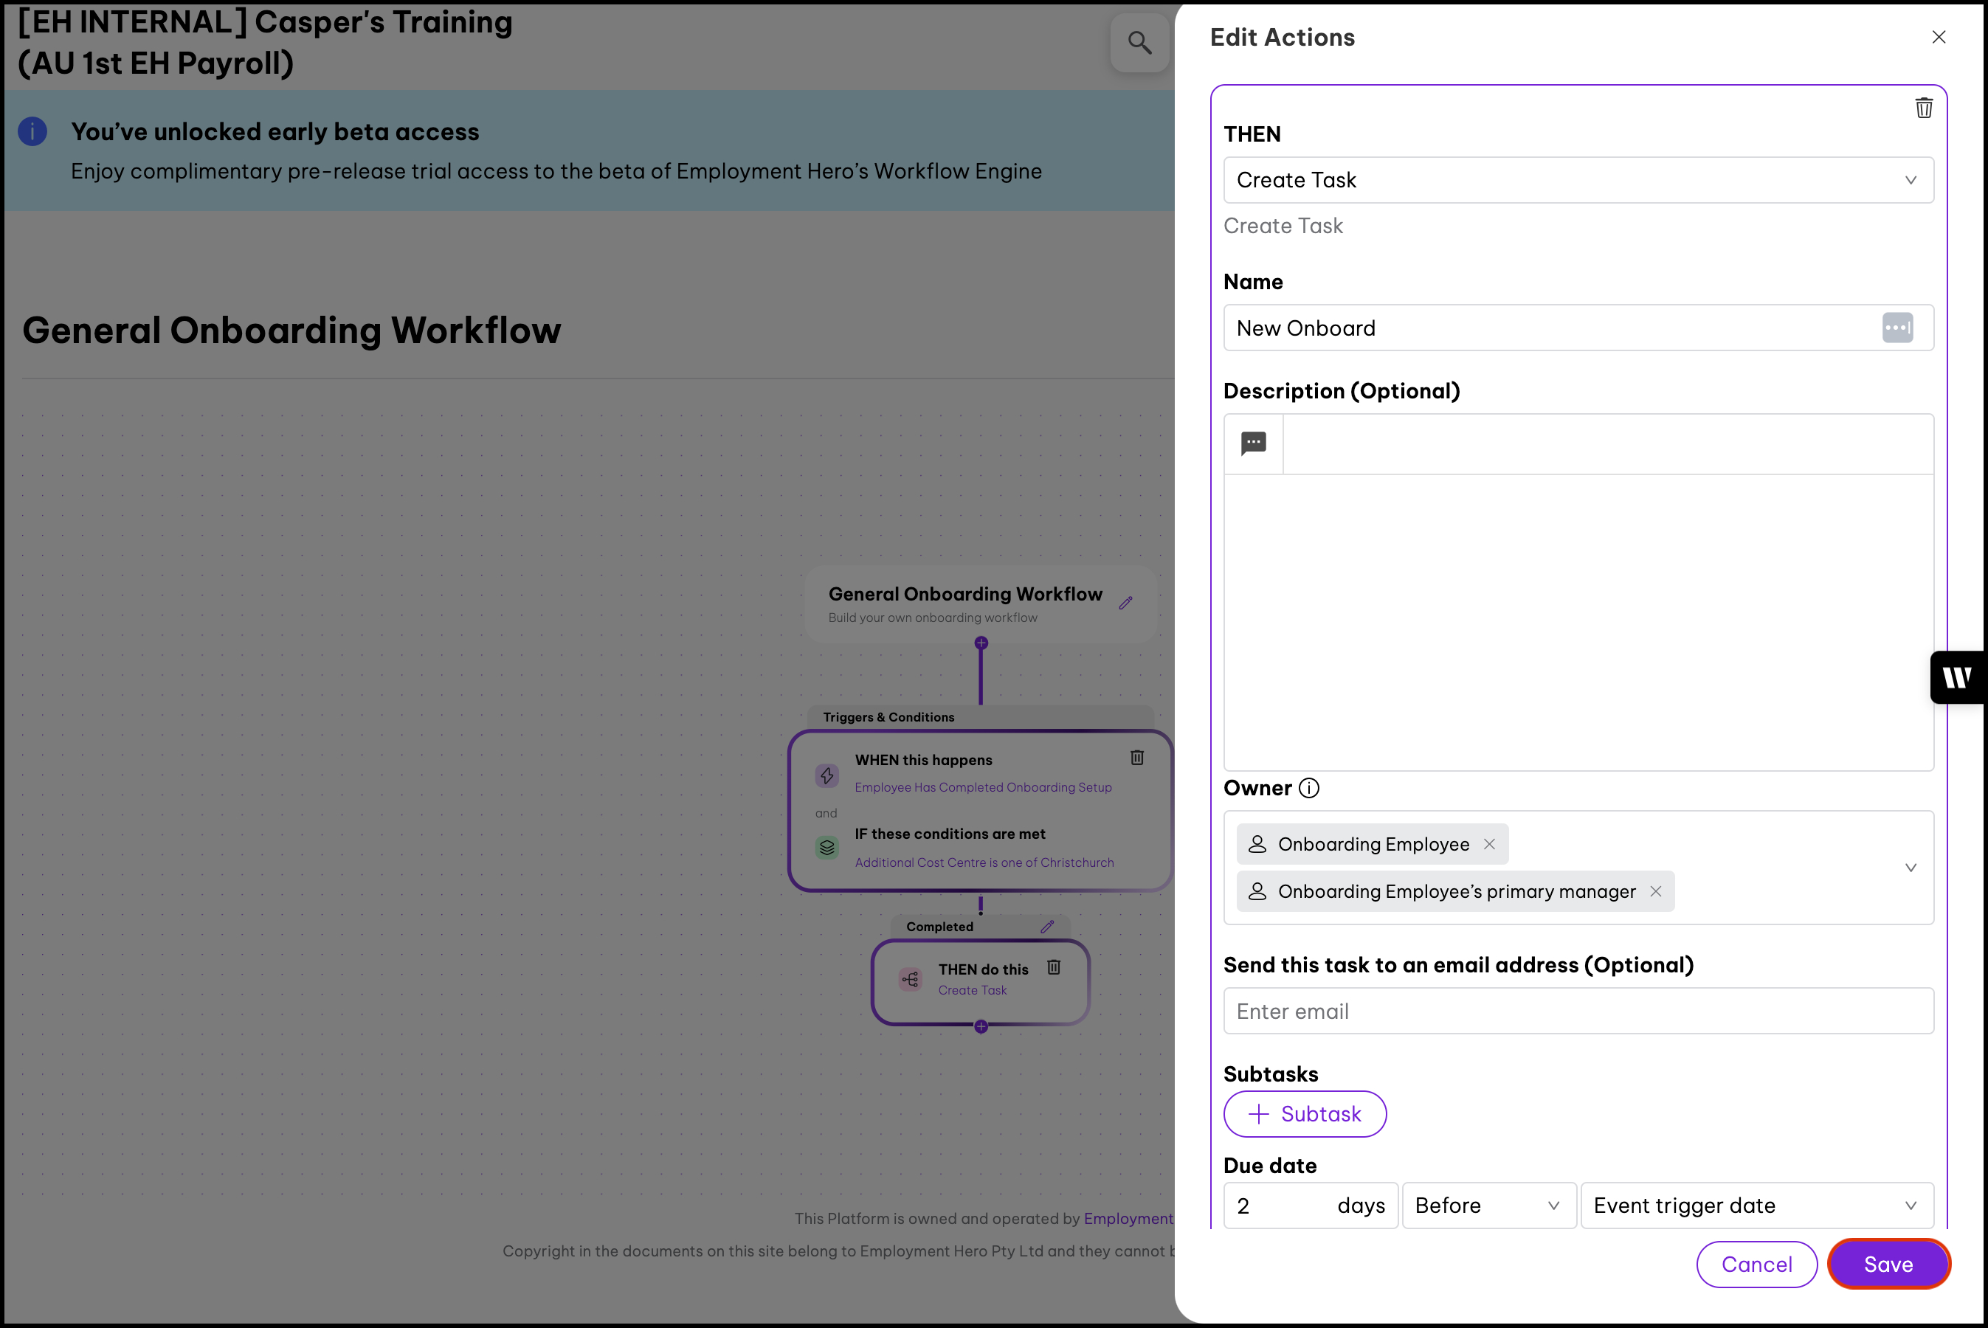Viewport: 1988px width, 1328px height.
Task: Click the Cancel button
Action: tap(1756, 1265)
